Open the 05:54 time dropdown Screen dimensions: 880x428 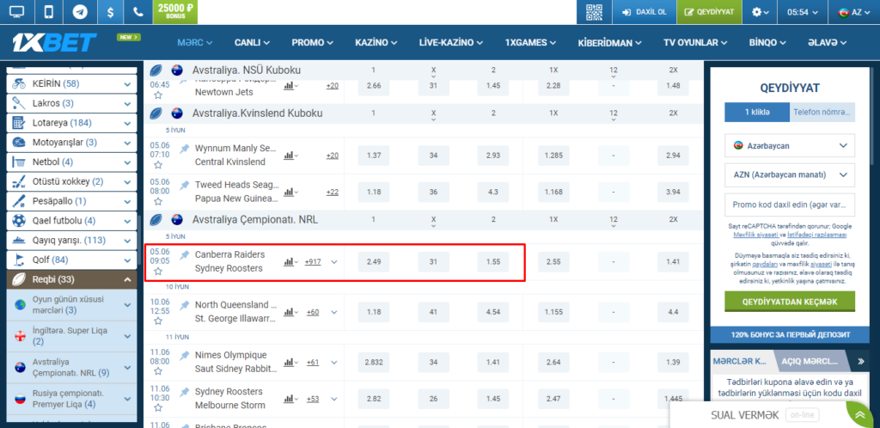[x=803, y=12]
